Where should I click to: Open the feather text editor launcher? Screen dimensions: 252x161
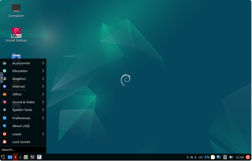point(39,157)
